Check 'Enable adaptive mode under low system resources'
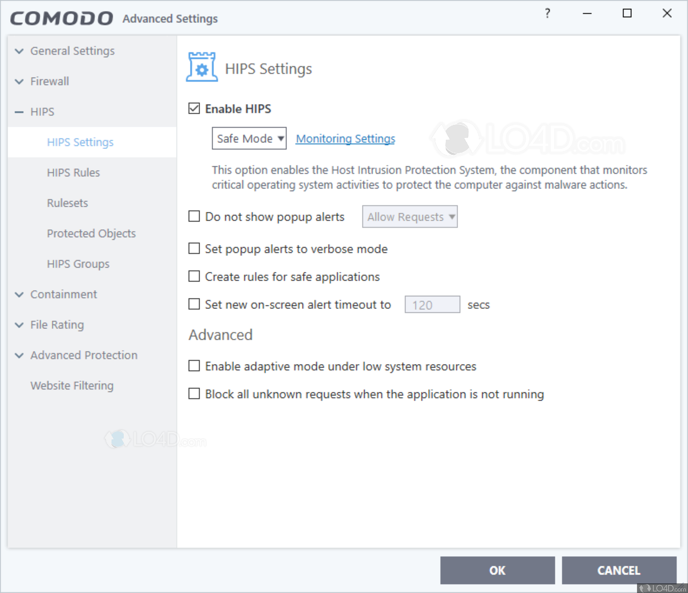688x593 pixels. pos(194,366)
